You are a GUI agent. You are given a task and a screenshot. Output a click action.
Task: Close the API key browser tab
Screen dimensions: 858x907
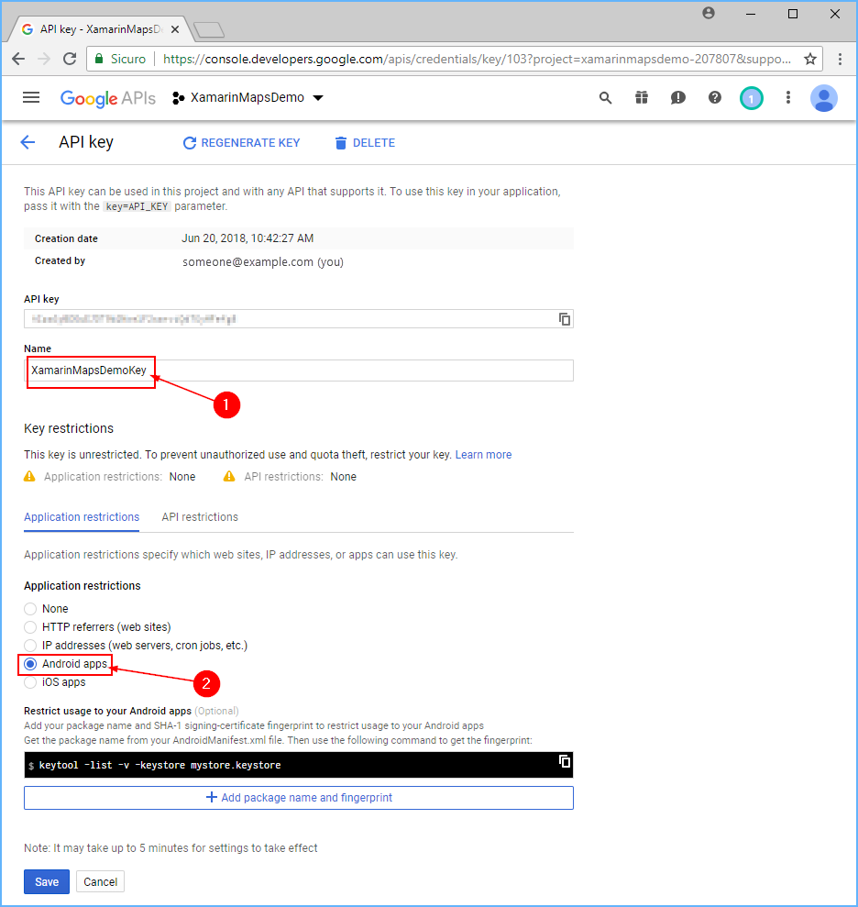point(174,29)
